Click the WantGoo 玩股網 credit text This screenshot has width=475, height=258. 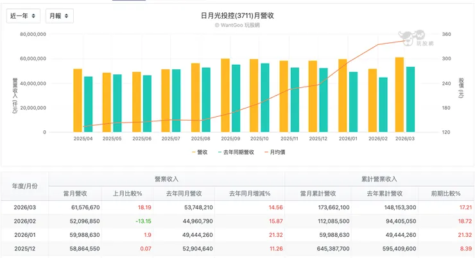coord(237,25)
